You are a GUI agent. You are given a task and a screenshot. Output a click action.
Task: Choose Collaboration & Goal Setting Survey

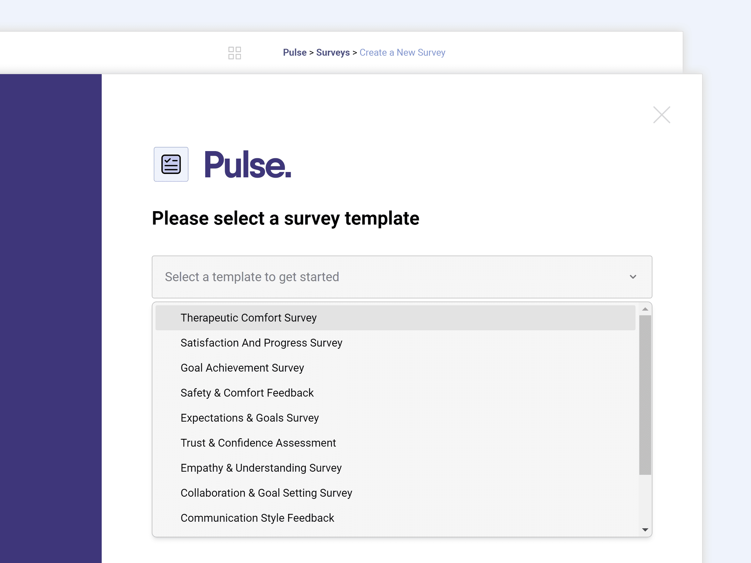click(x=266, y=493)
